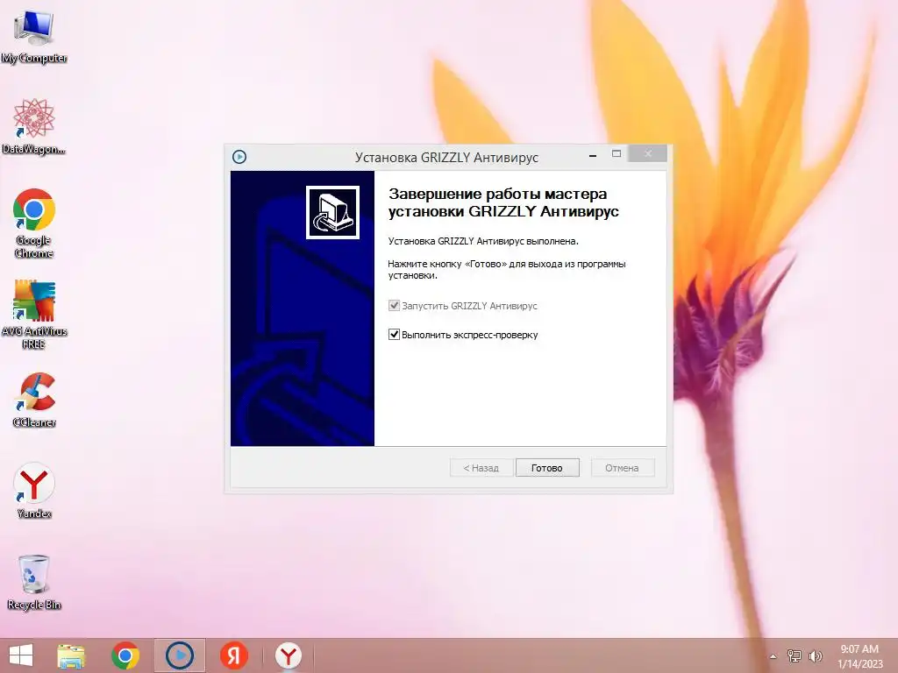Open the network tray icon
Viewport: 898px width, 673px height.
coord(795,655)
